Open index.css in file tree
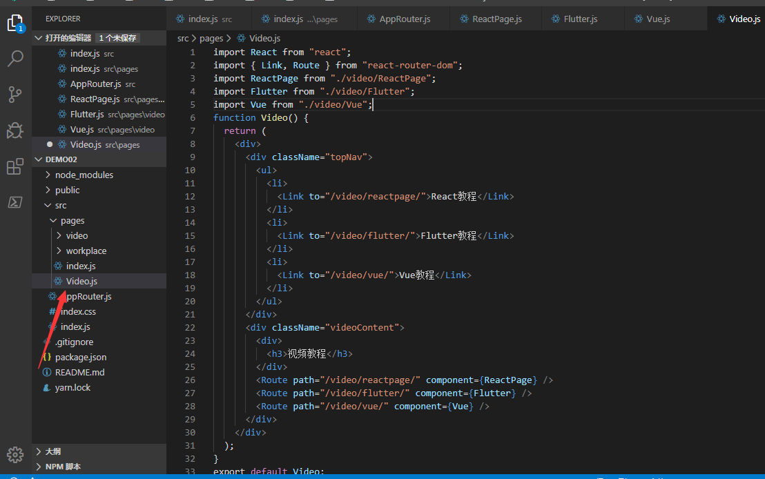Screen dimensions: 765x479 pos(99,311)
